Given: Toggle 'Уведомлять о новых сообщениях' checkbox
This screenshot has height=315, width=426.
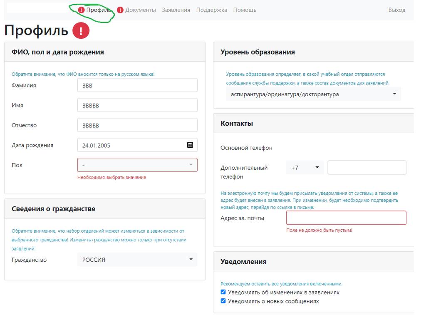Looking at the screenshot, I should click(x=223, y=300).
